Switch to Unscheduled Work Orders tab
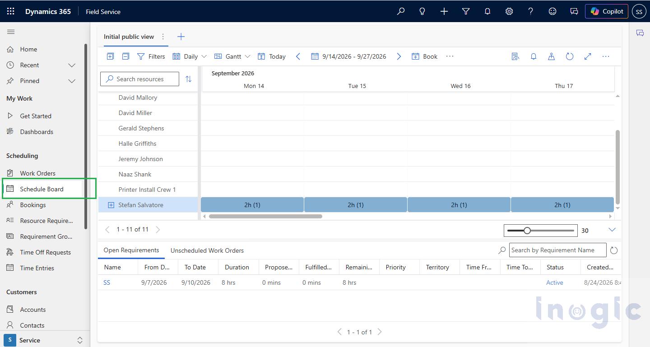Image resolution: width=650 pixels, height=347 pixels. pos(207,250)
